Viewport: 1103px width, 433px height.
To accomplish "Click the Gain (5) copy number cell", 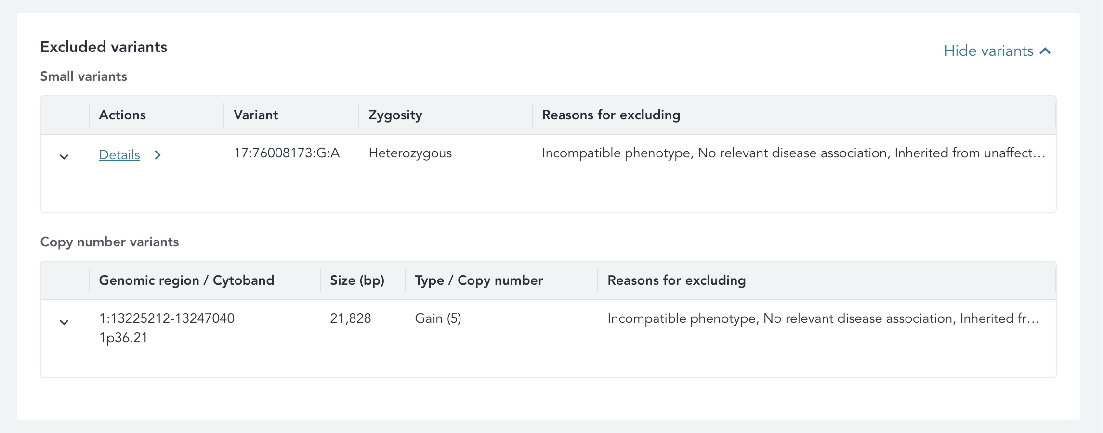I will (x=438, y=318).
